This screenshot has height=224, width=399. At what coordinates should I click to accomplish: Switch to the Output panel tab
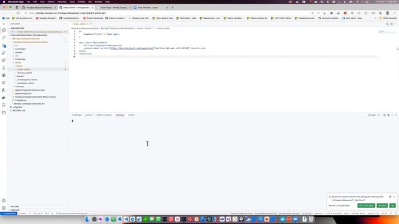coord(89,115)
